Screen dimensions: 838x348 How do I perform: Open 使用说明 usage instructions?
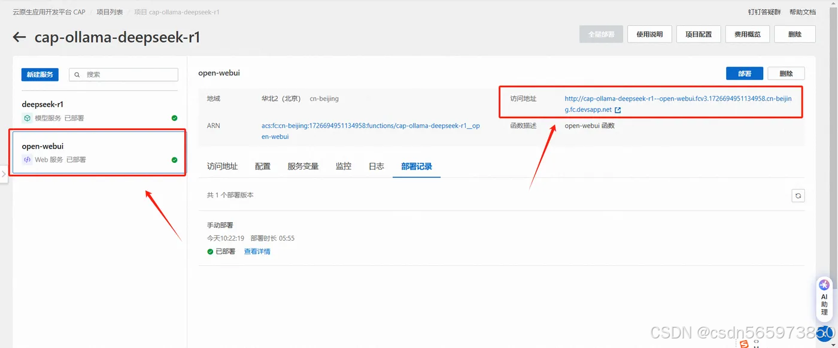pyautogui.click(x=649, y=34)
